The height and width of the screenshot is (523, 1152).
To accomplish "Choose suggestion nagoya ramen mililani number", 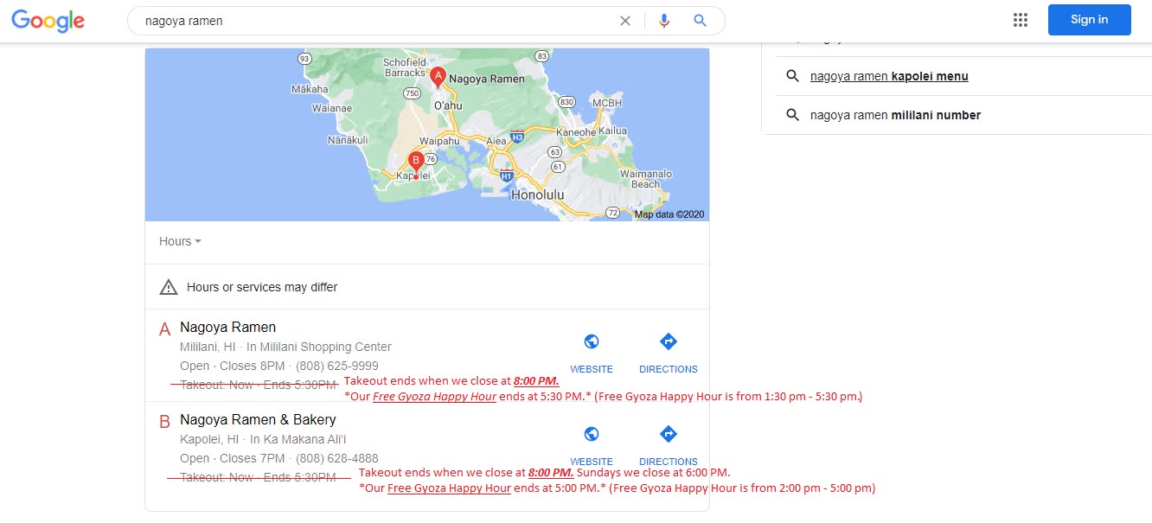I will (895, 115).
